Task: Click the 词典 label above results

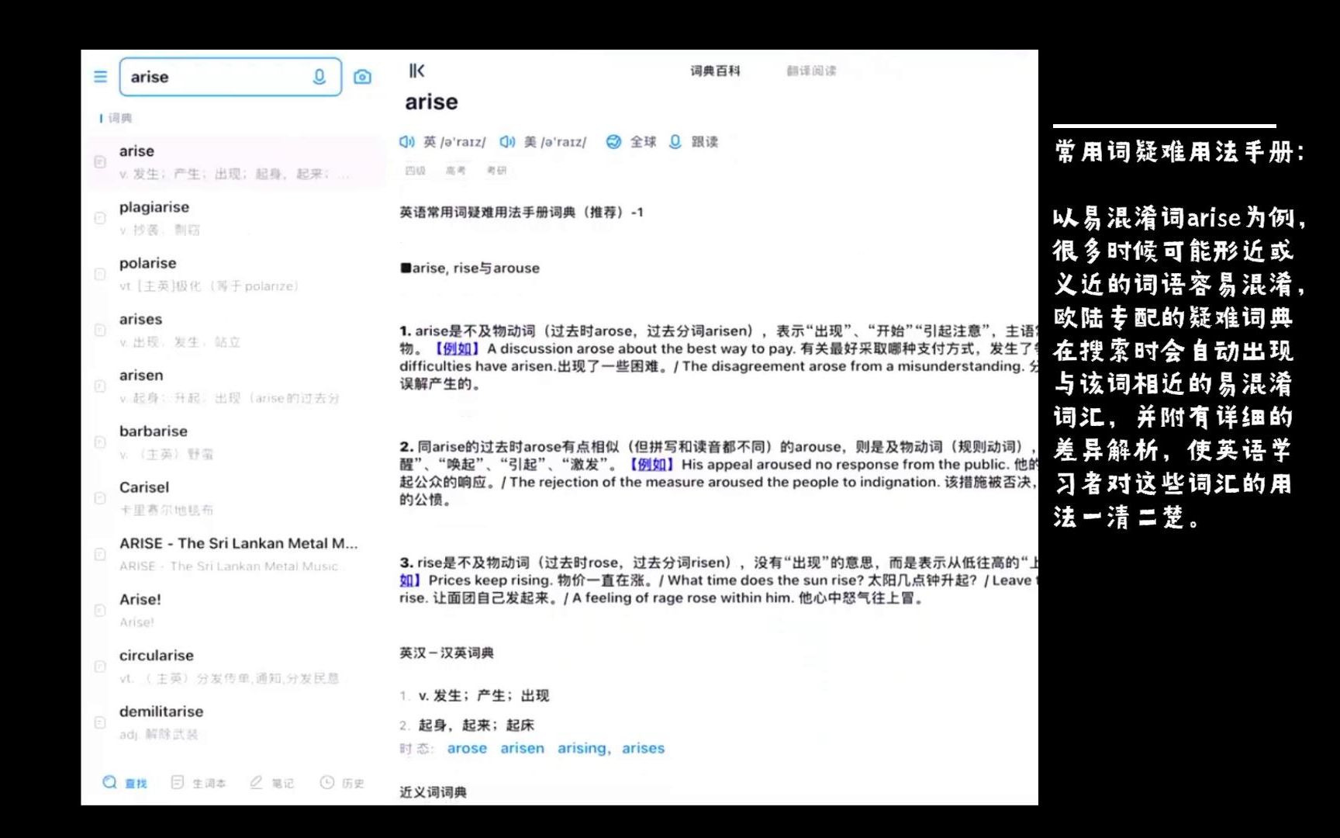Action: (120, 118)
